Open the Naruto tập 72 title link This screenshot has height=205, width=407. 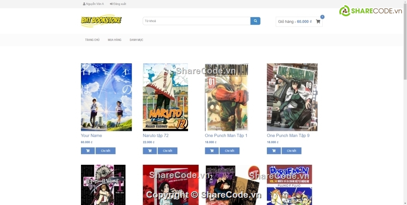156,136
